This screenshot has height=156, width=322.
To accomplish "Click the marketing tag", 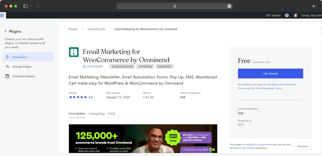I will (145, 66).
